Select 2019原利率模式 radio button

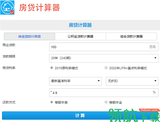[x=51, y=68]
